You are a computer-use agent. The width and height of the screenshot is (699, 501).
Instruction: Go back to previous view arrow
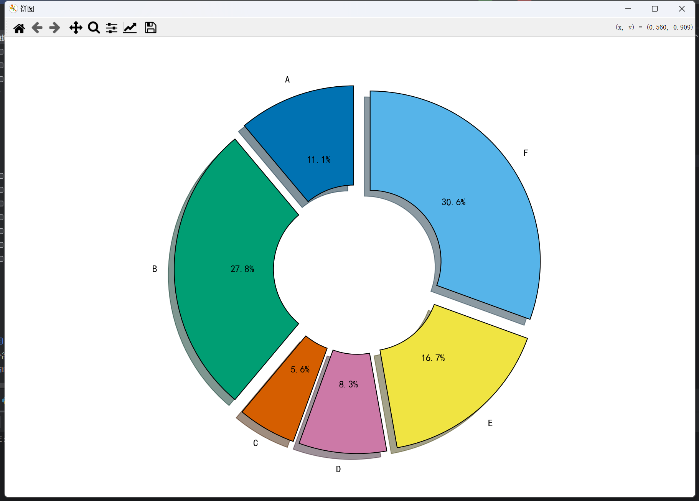(37, 28)
